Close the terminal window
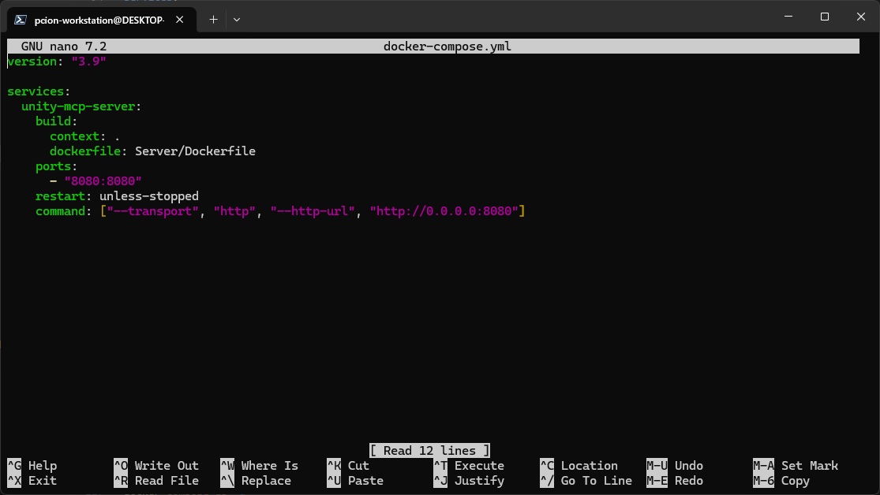This screenshot has height=495, width=880. point(860,17)
